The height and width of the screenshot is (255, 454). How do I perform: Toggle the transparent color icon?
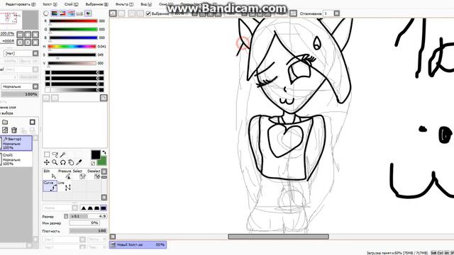pos(93,164)
